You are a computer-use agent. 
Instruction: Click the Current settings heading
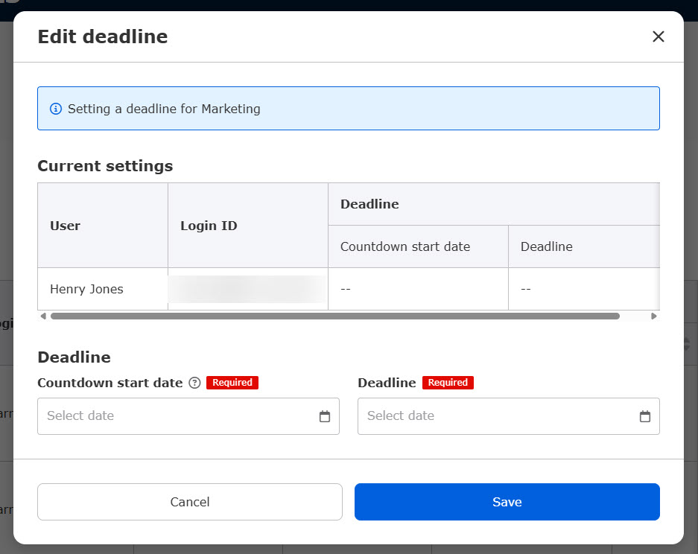point(105,166)
